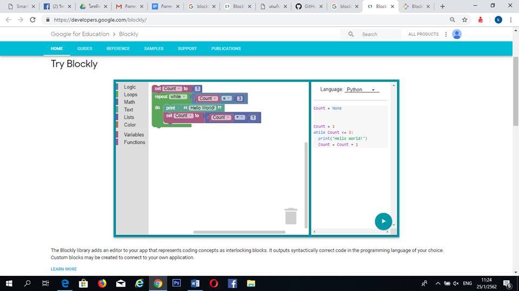The width and height of the screenshot is (519, 291).
Task: Open the Variables block category
Action: click(134, 134)
